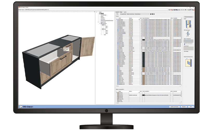Open the Material dropdown in the Kante oben row
This screenshot has height=130, width=208.
pos(139,93)
